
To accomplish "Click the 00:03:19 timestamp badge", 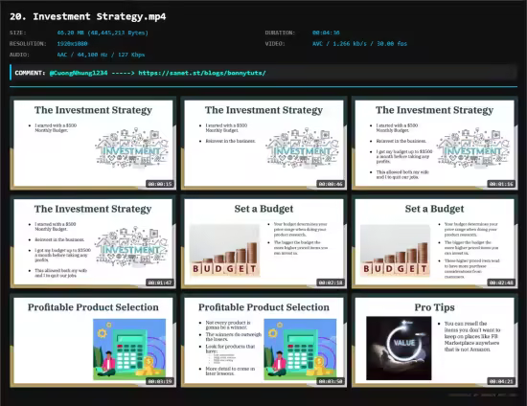I will click(x=160, y=381).
